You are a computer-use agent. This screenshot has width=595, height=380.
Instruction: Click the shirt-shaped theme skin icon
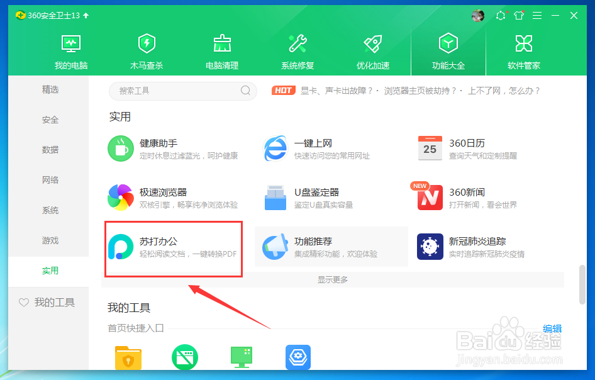point(518,16)
